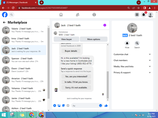Click the browser share page icon

coord(134,8)
